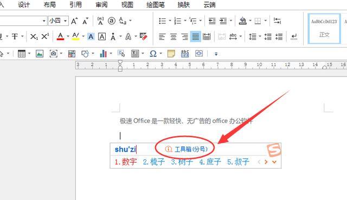Screen dimensions: 347x200
Task: Click the paragraph shading paint bucket icon
Action: (243, 21)
